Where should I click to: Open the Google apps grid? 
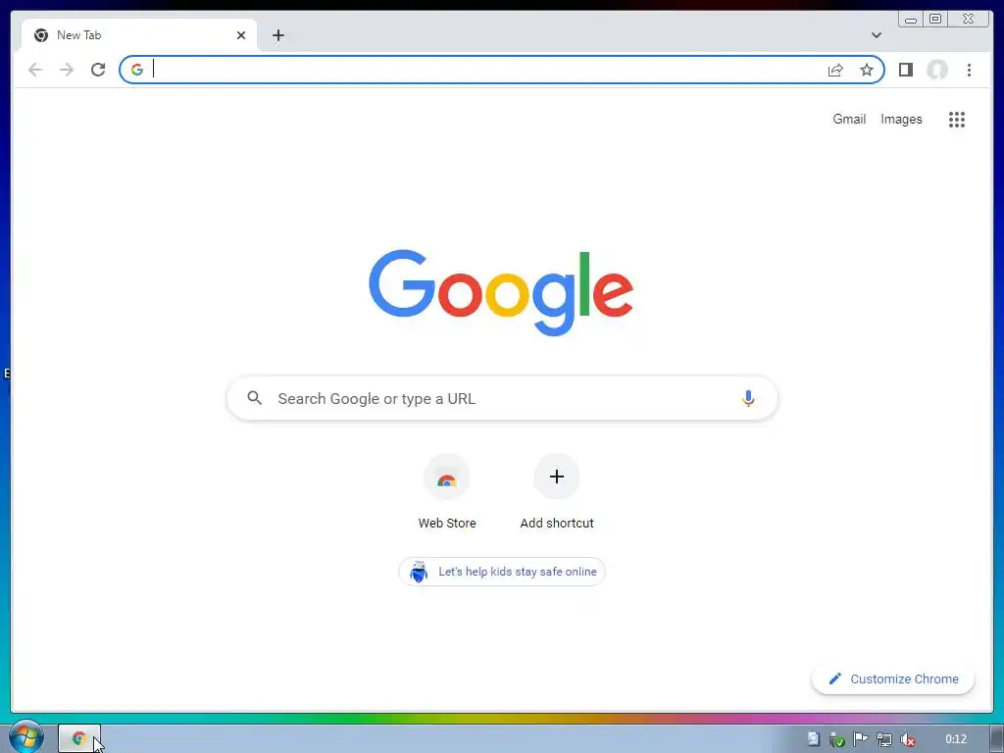[x=957, y=119]
